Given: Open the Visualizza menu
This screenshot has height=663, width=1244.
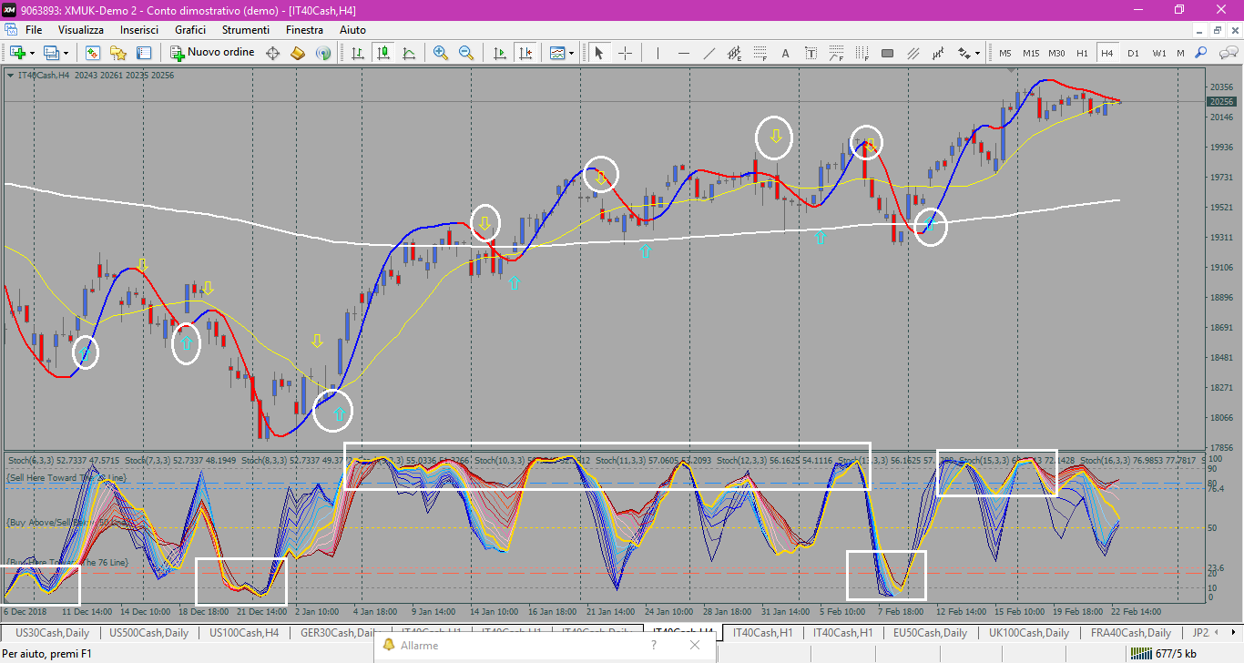Looking at the screenshot, I should click(x=81, y=30).
